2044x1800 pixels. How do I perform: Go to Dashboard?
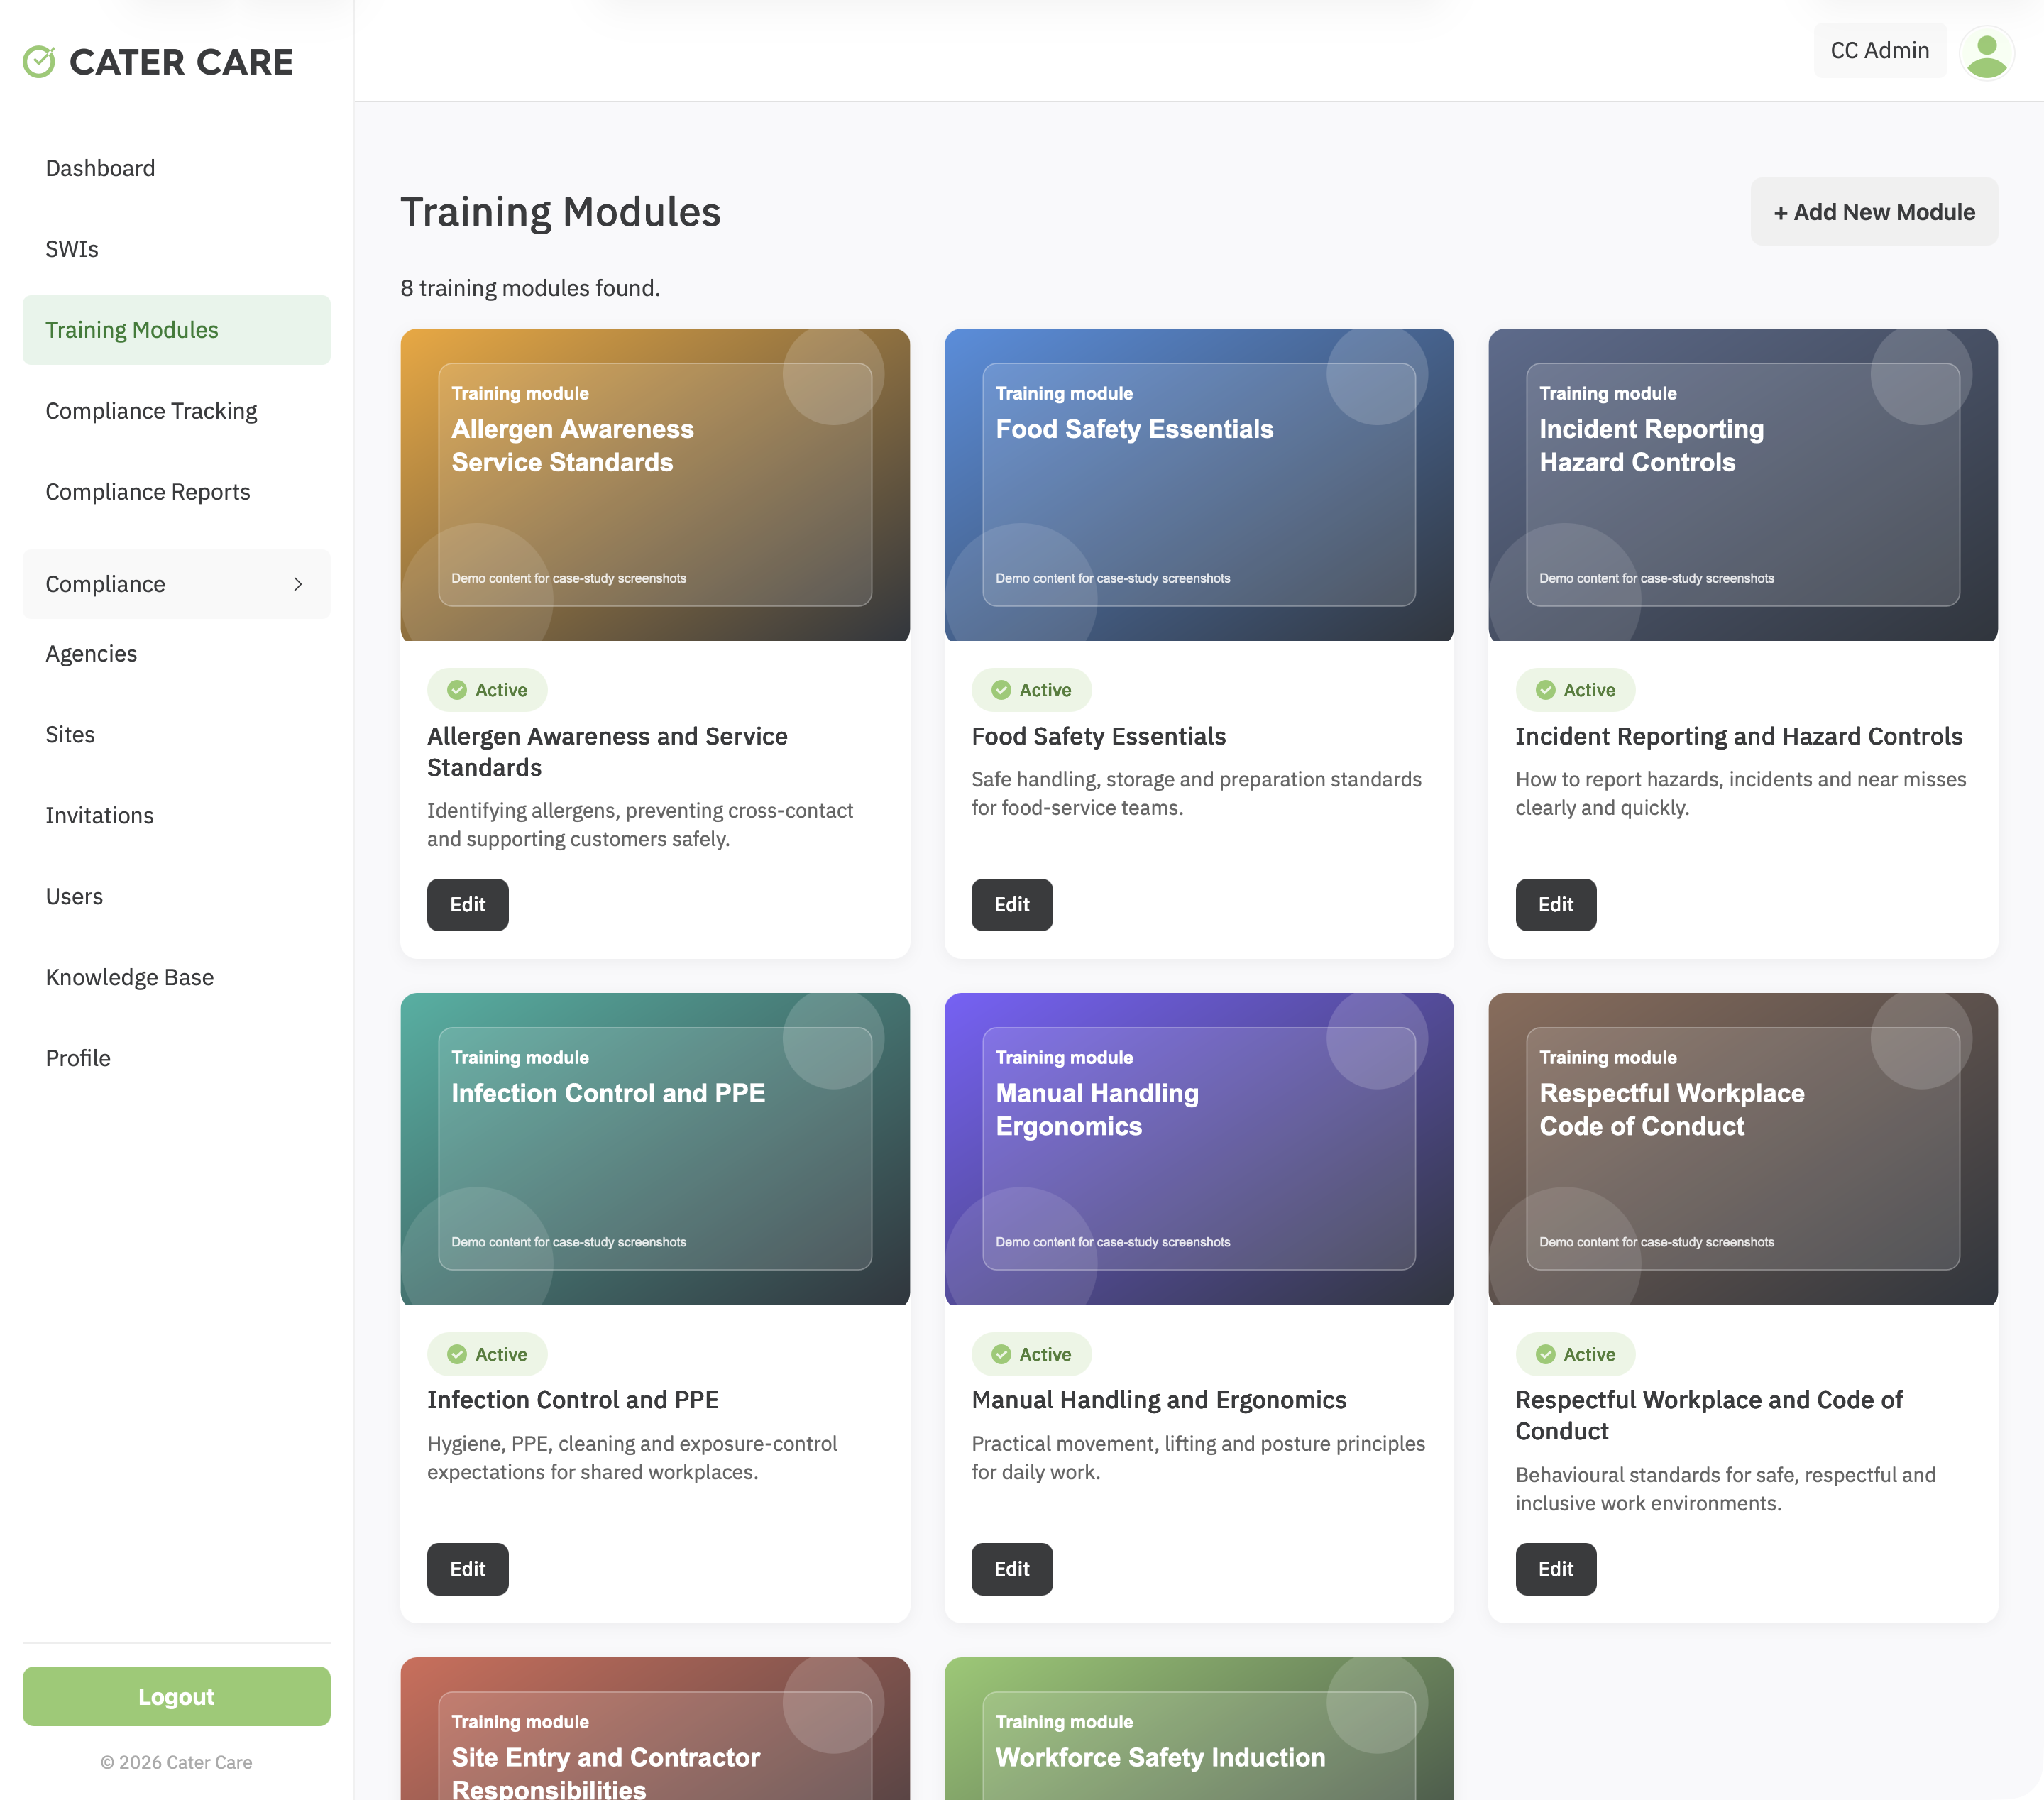pyautogui.click(x=176, y=168)
